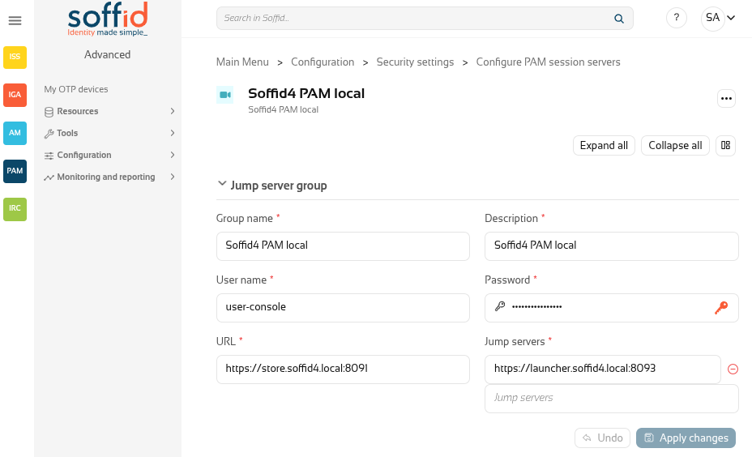Open the user menu dropdown arrow
Screen dimensions: 752x457
[x=731, y=18]
